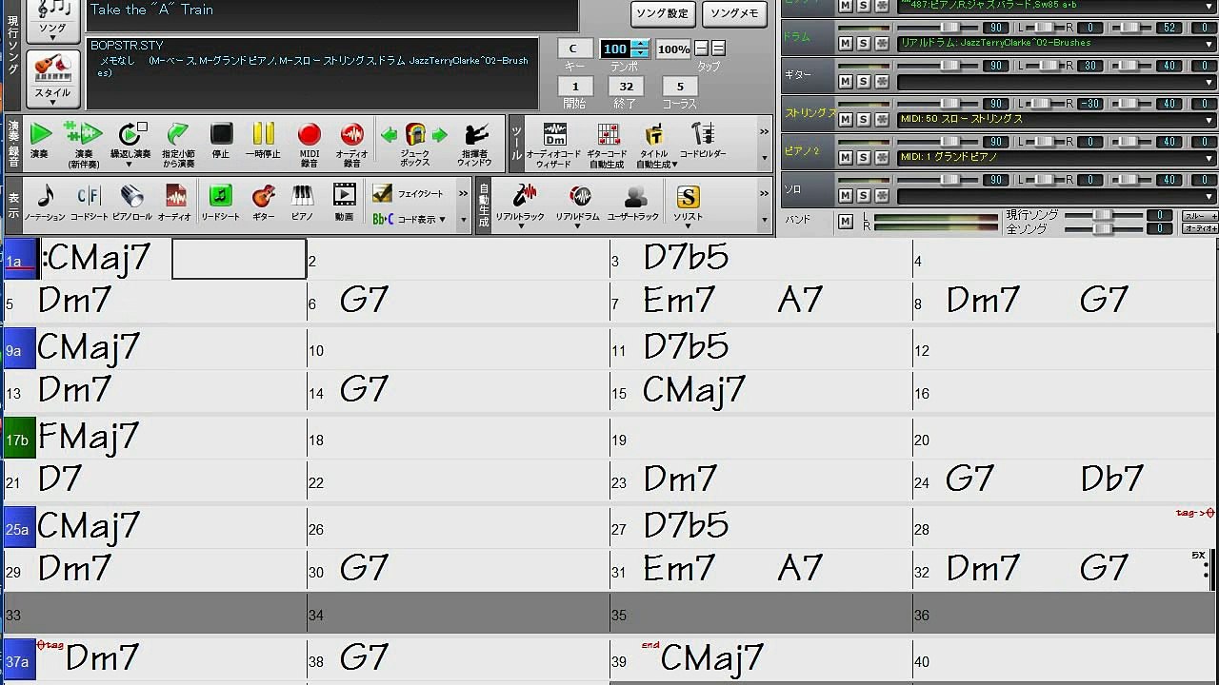
Task: Enable the Fake Sheet (フェイクシート) checkbox
Action: click(x=382, y=194)
